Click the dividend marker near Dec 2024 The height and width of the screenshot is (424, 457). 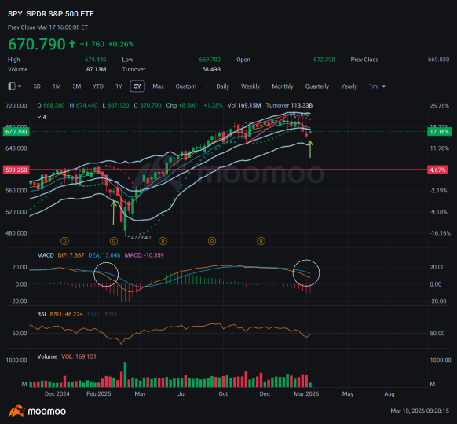pyautogui.click(x=64, y=241)
